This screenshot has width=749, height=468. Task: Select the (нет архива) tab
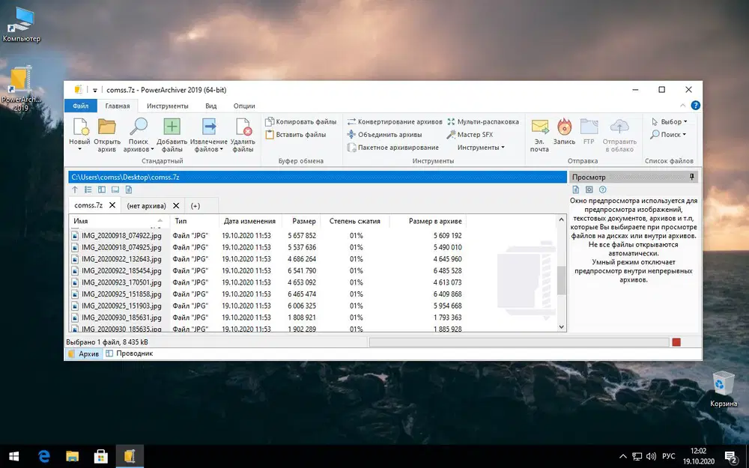147,206
